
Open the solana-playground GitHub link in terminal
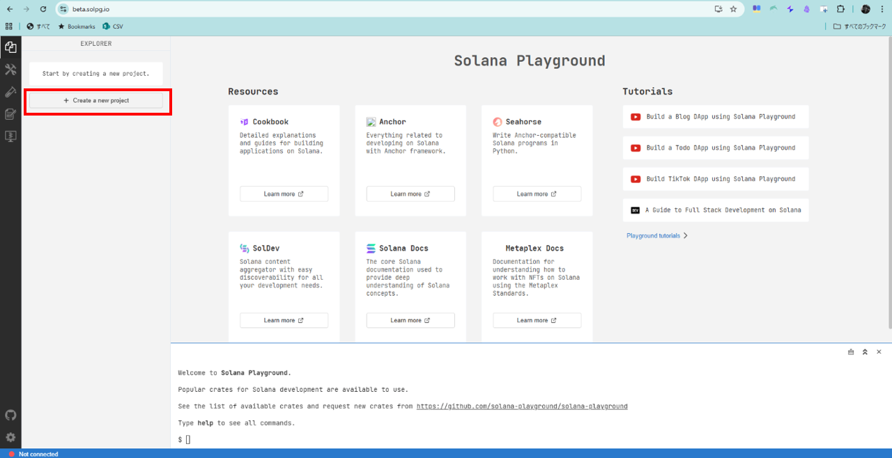pos(522,406)
